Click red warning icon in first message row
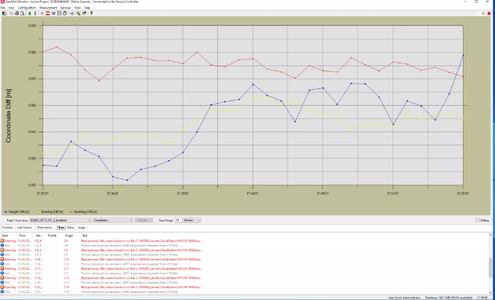 pos(3,241)
